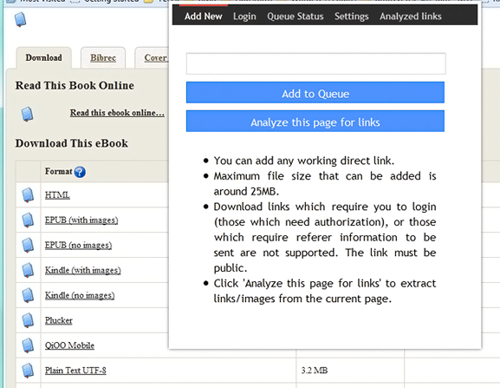This screenshot has width=500, height=388.
Task: Download Kindle (with images)
Action: 82,270
